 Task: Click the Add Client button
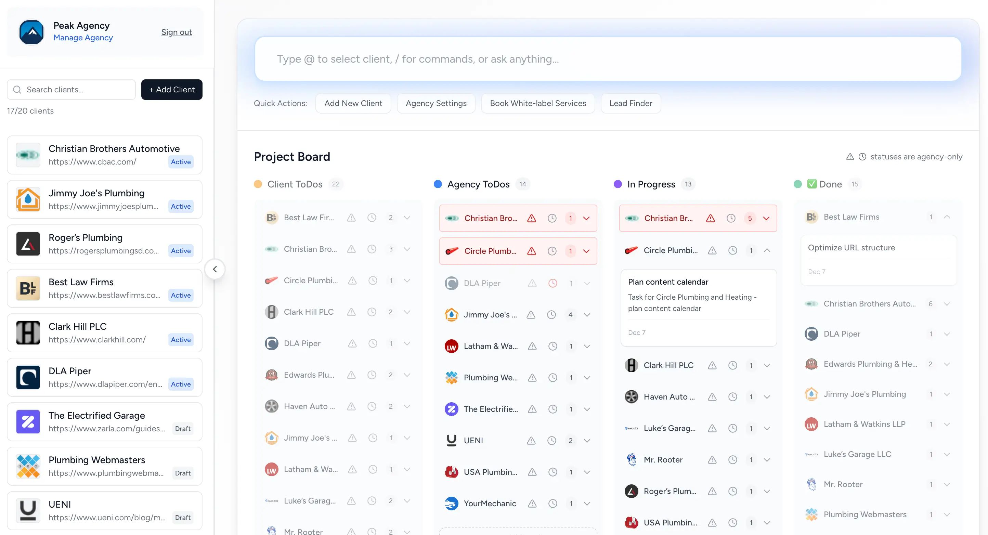coord(172,90)
